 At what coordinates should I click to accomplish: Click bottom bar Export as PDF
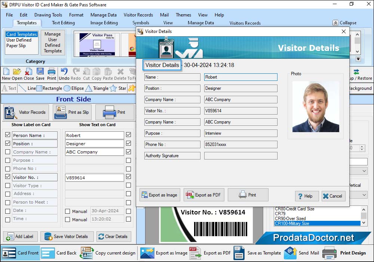point(210,253)
